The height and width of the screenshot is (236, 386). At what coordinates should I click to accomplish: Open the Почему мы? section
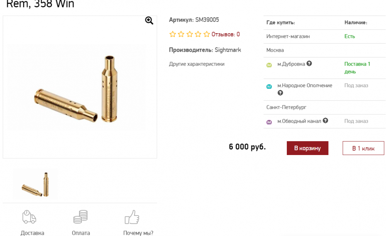(x=138, y=233)
